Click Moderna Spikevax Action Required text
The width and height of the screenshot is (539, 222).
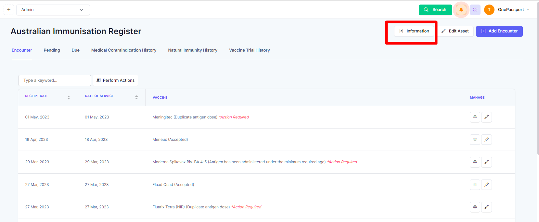pyautogui.click(x=342, y=162)
